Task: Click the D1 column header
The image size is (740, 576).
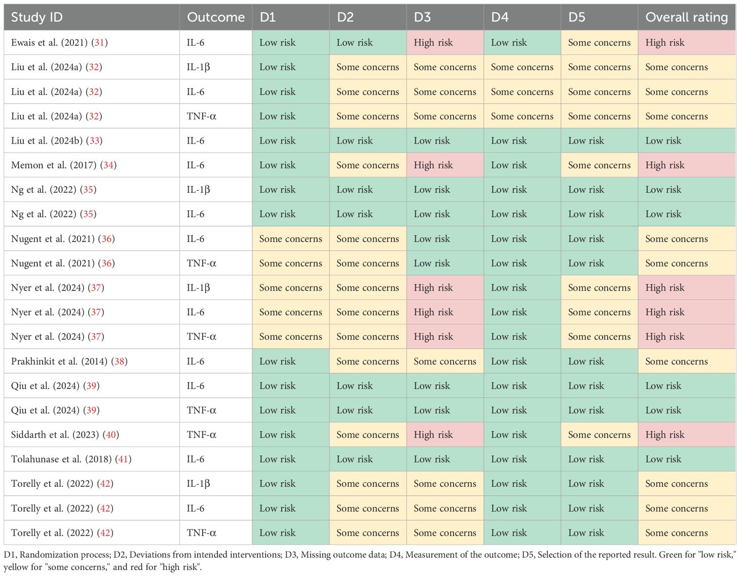Action: click(268, 17)
